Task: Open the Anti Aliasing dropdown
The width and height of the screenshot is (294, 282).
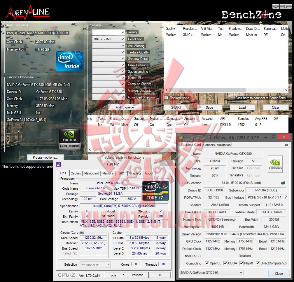Action: click(x=108, y=46)
